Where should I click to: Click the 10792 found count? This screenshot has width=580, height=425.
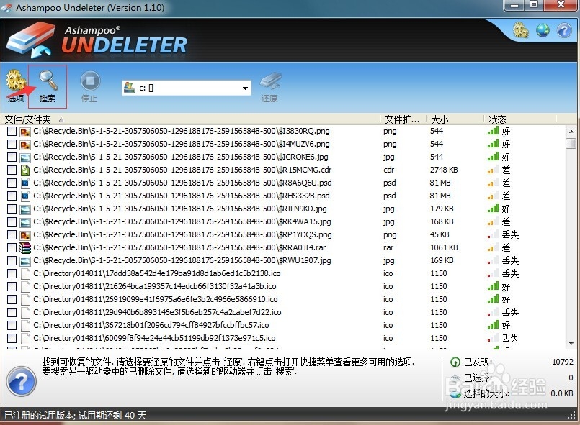(563, 362)
